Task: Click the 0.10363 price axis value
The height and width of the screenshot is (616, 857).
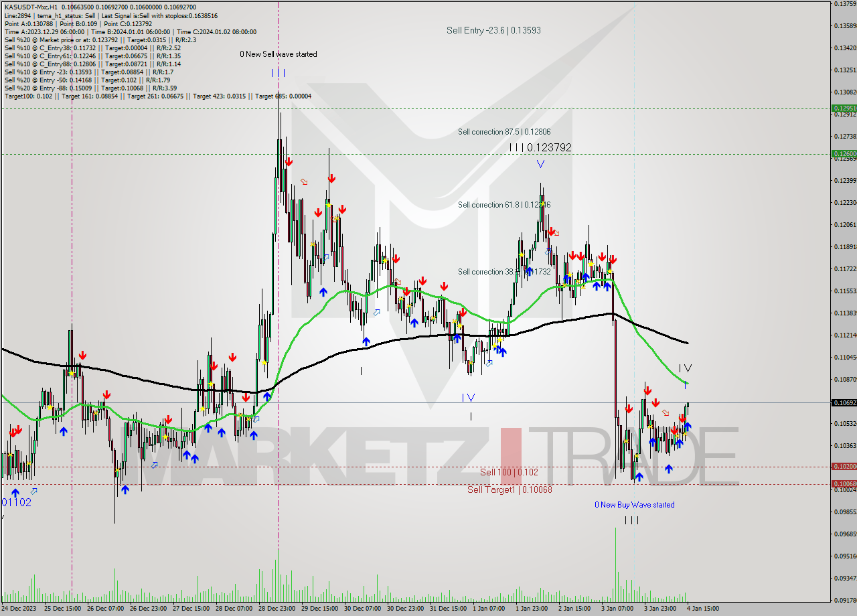Action: 846,446
